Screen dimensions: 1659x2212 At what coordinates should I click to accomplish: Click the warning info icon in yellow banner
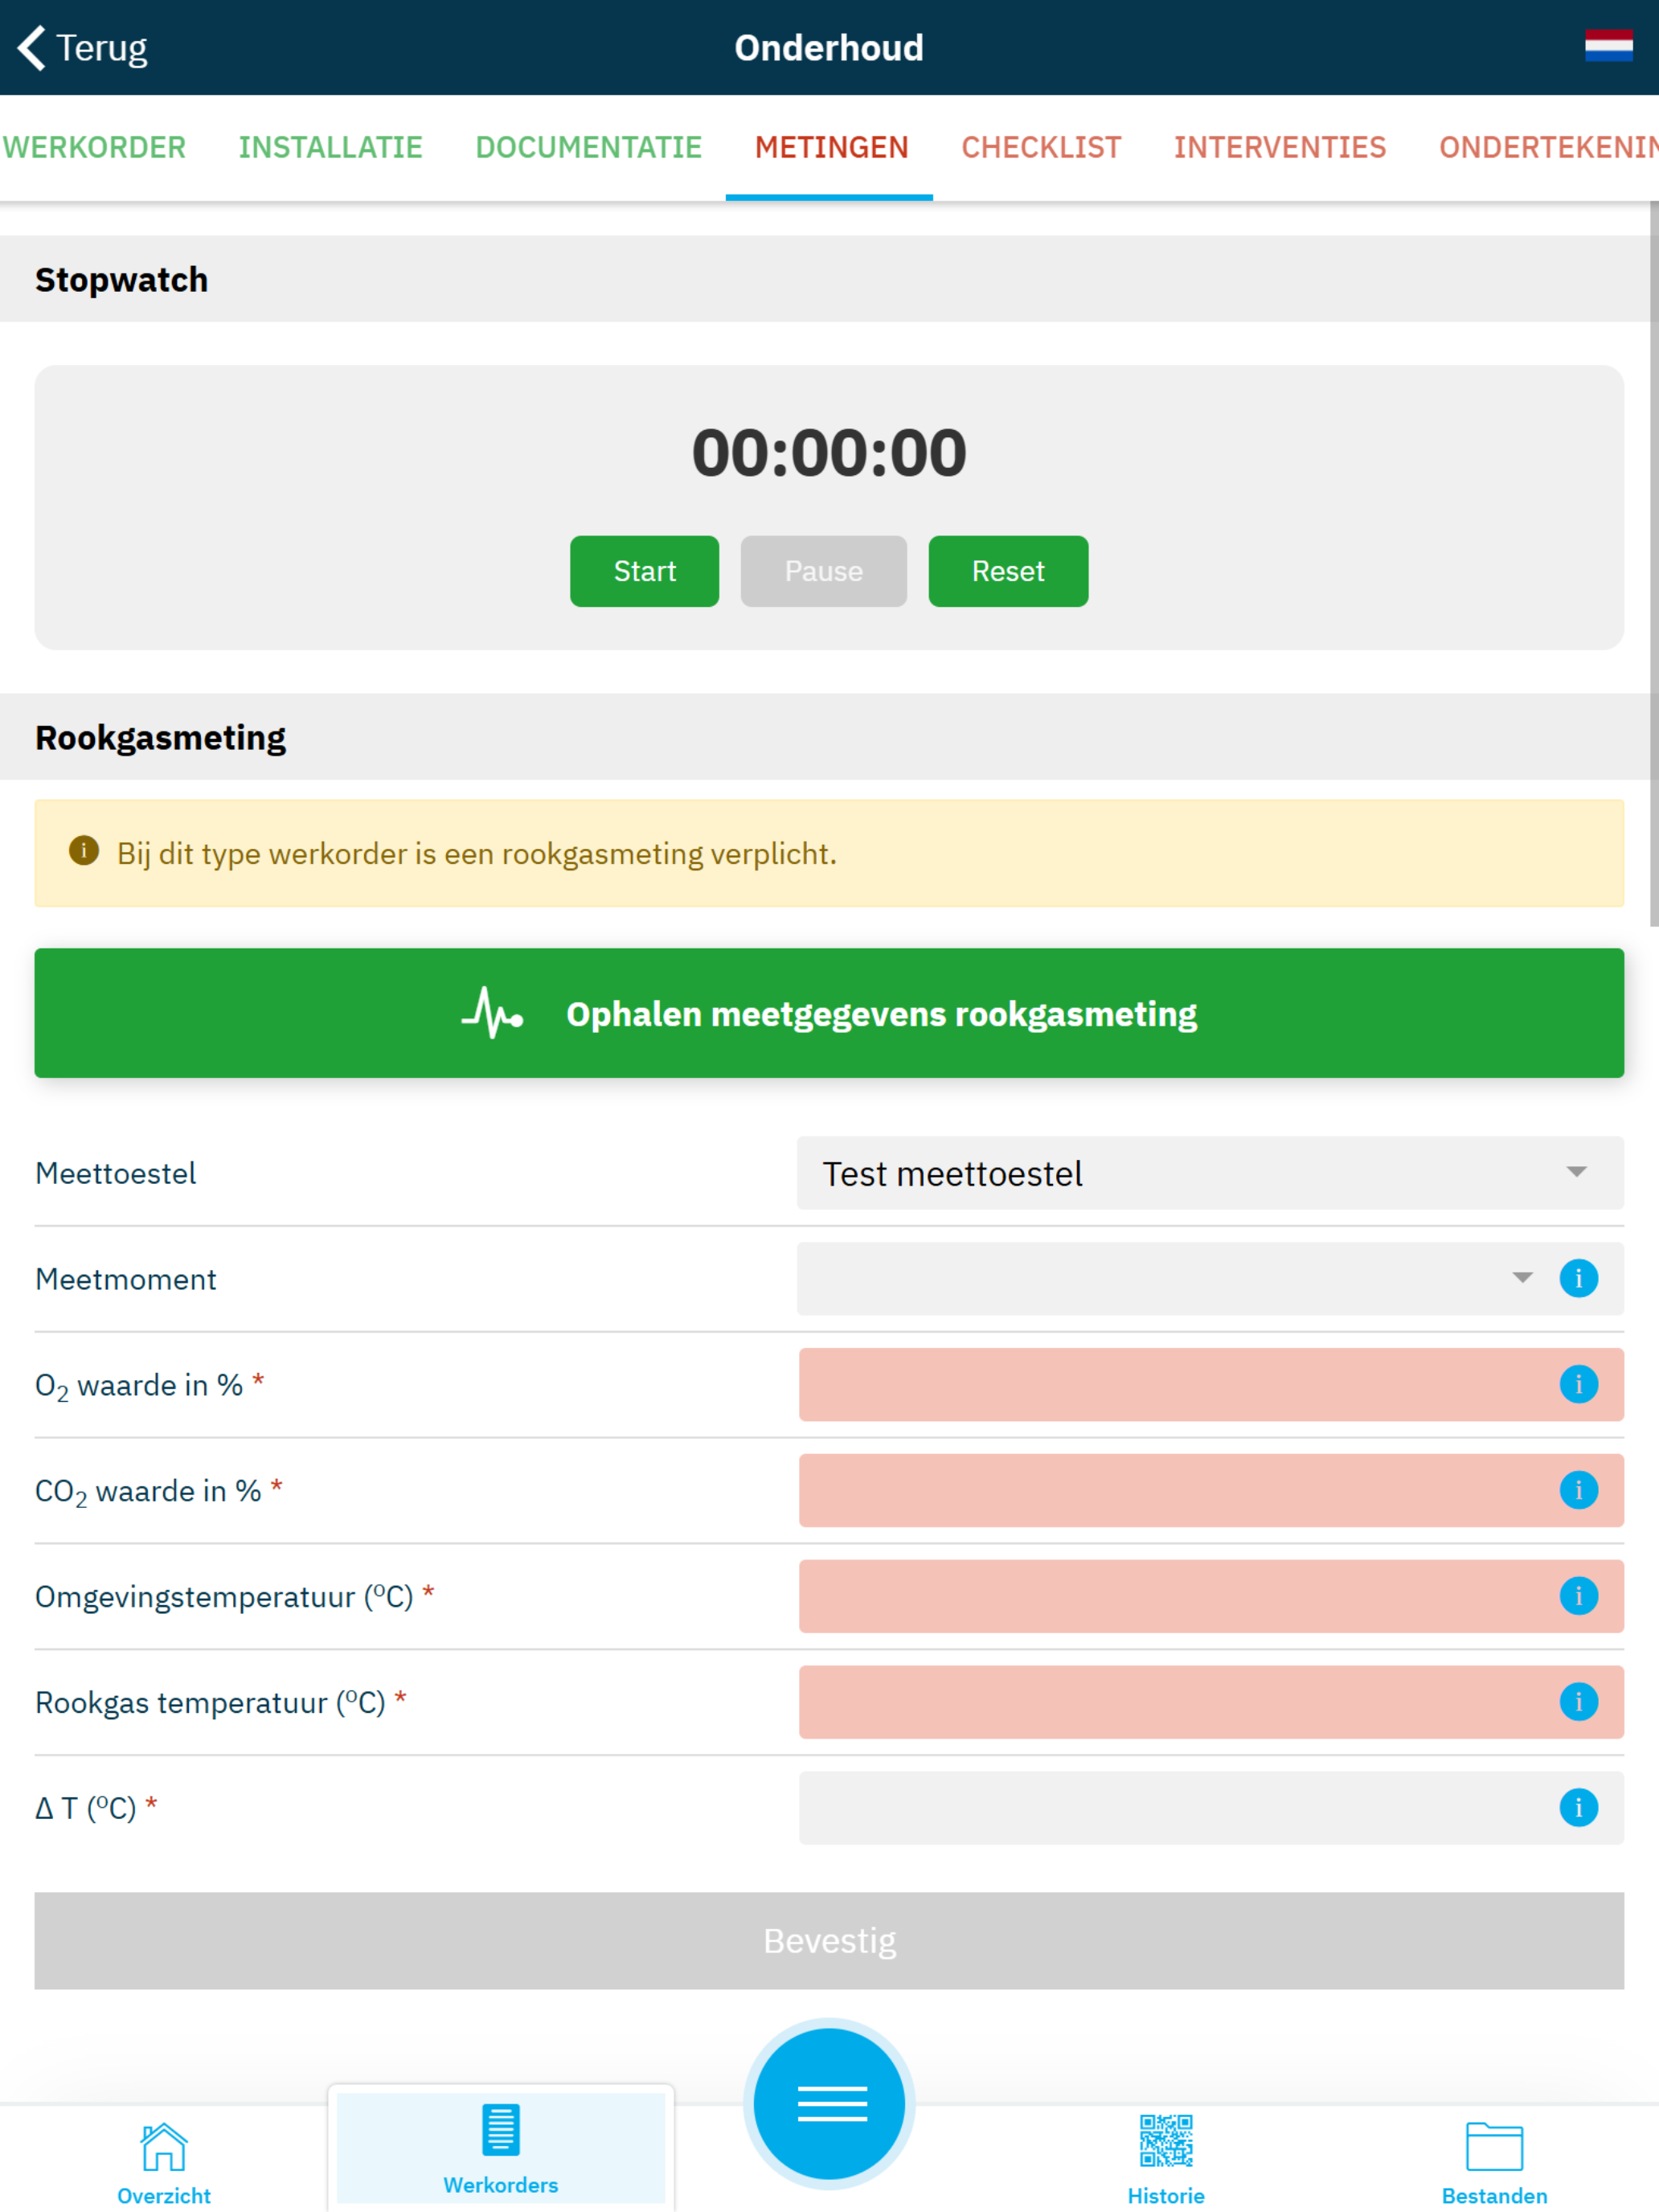click(x=84, y=851)
